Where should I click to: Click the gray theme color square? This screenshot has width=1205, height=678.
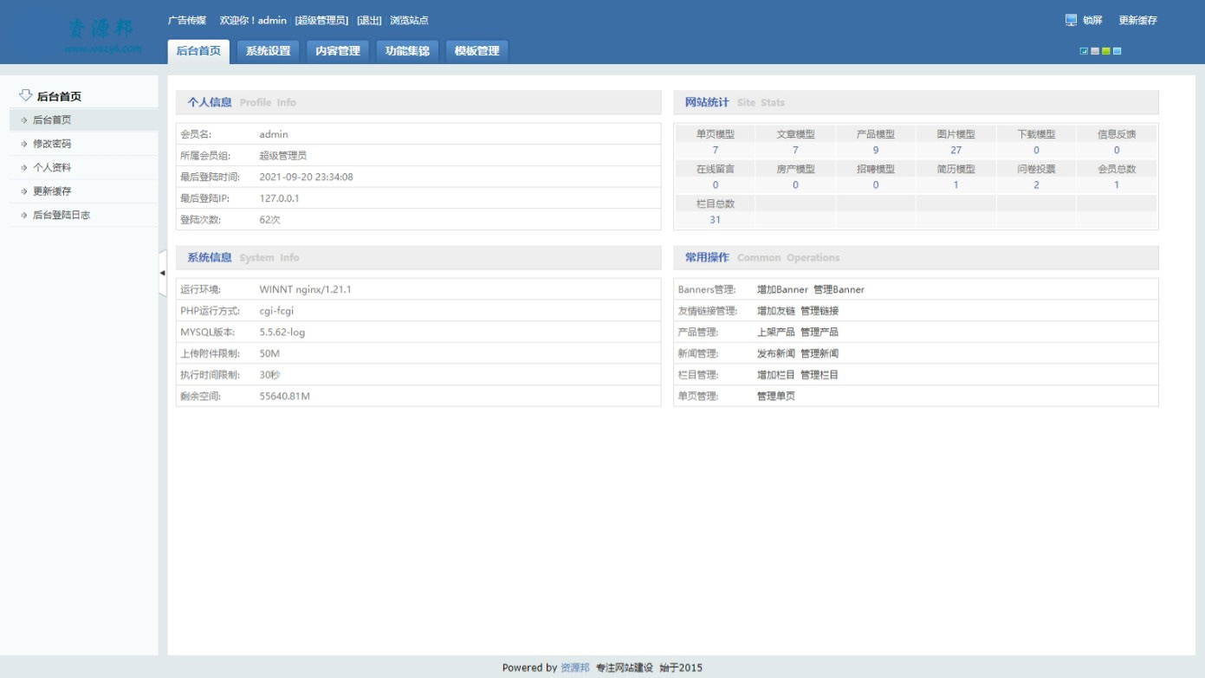point(1095,51)
